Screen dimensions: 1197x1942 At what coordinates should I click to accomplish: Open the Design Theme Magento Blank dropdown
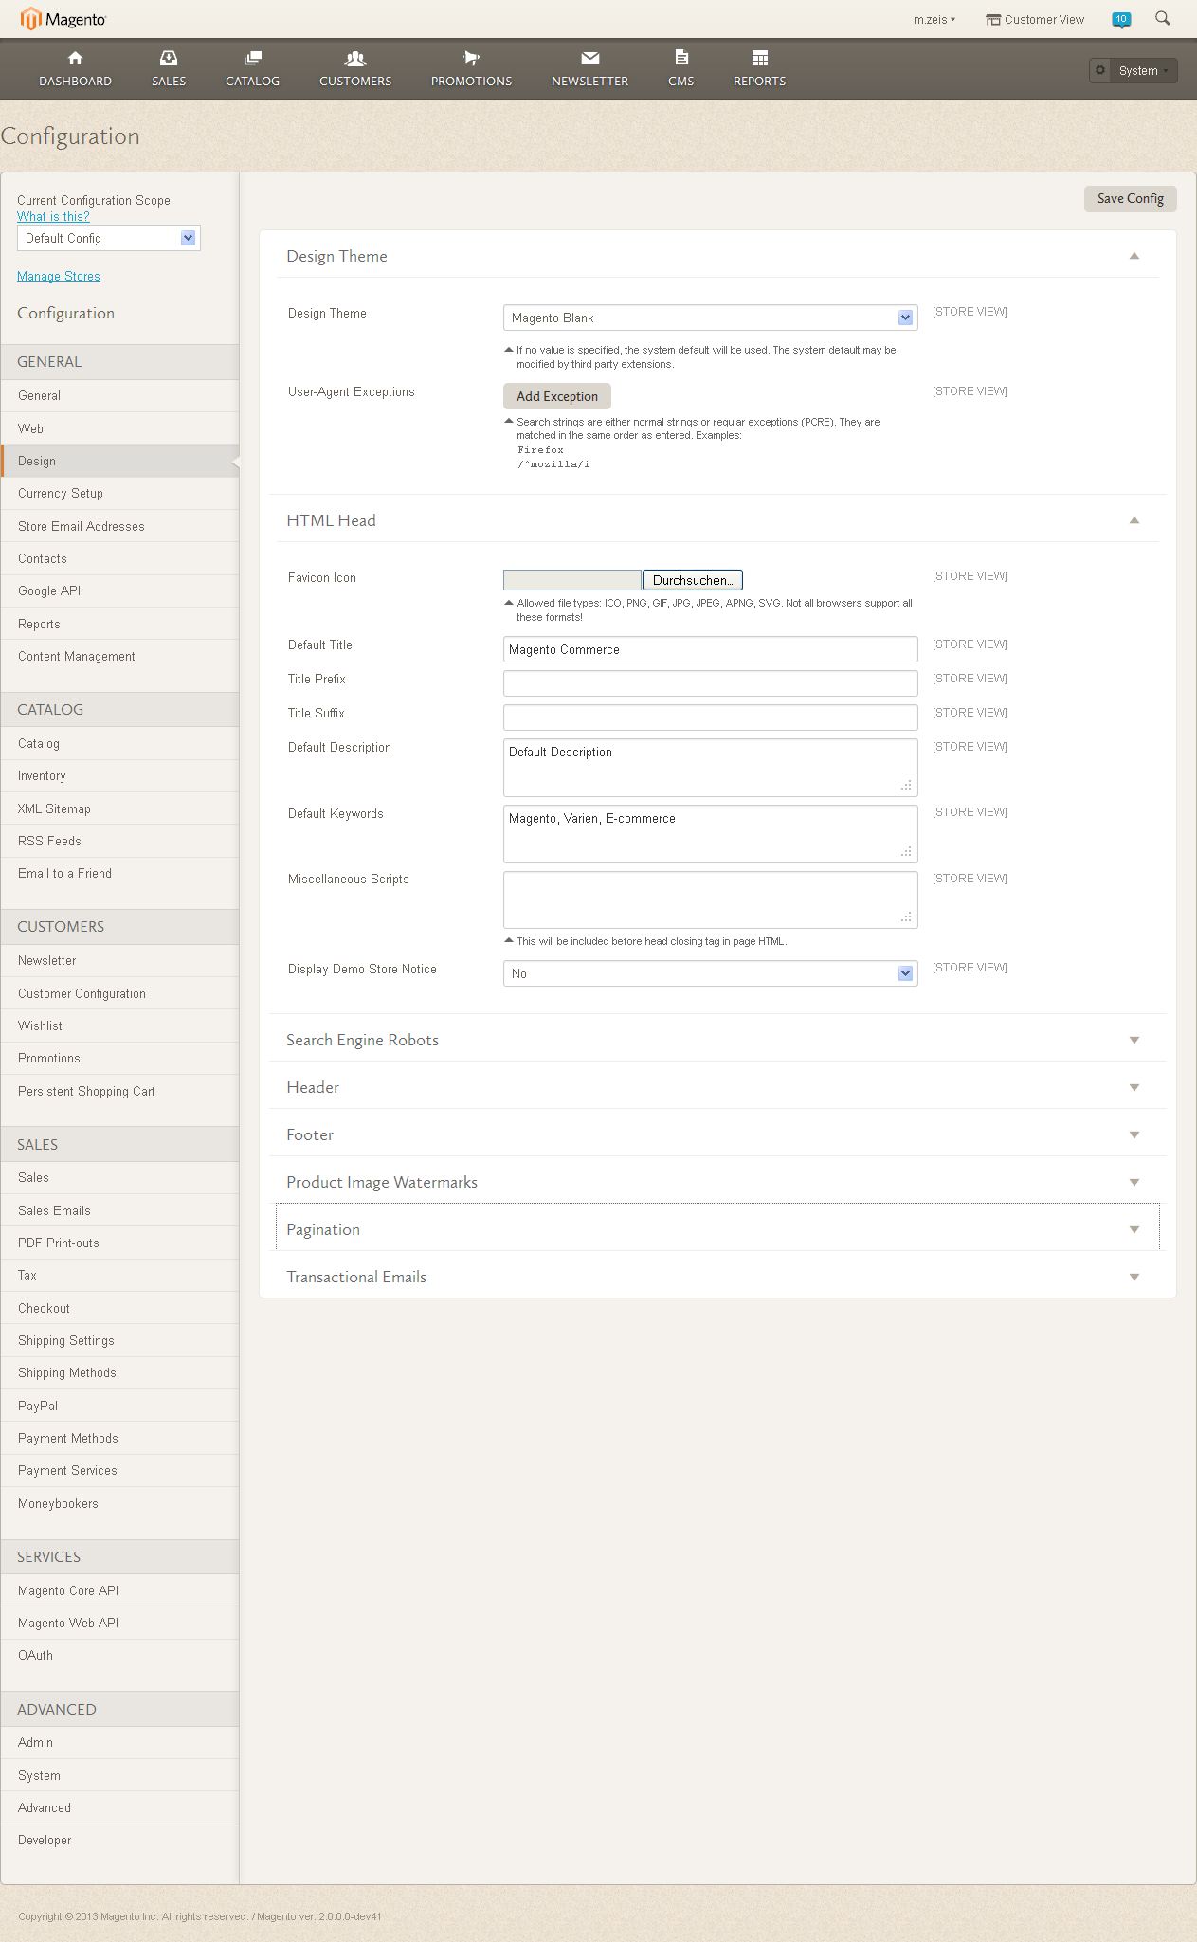click(x=710, y=318)
